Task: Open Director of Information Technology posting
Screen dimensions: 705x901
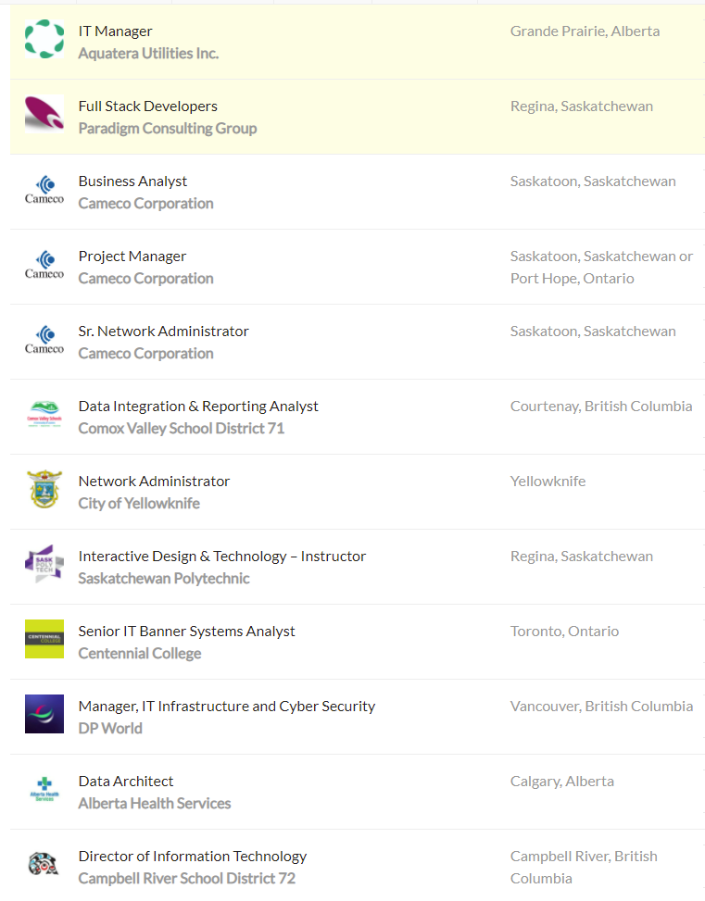Action: point(192,857)
